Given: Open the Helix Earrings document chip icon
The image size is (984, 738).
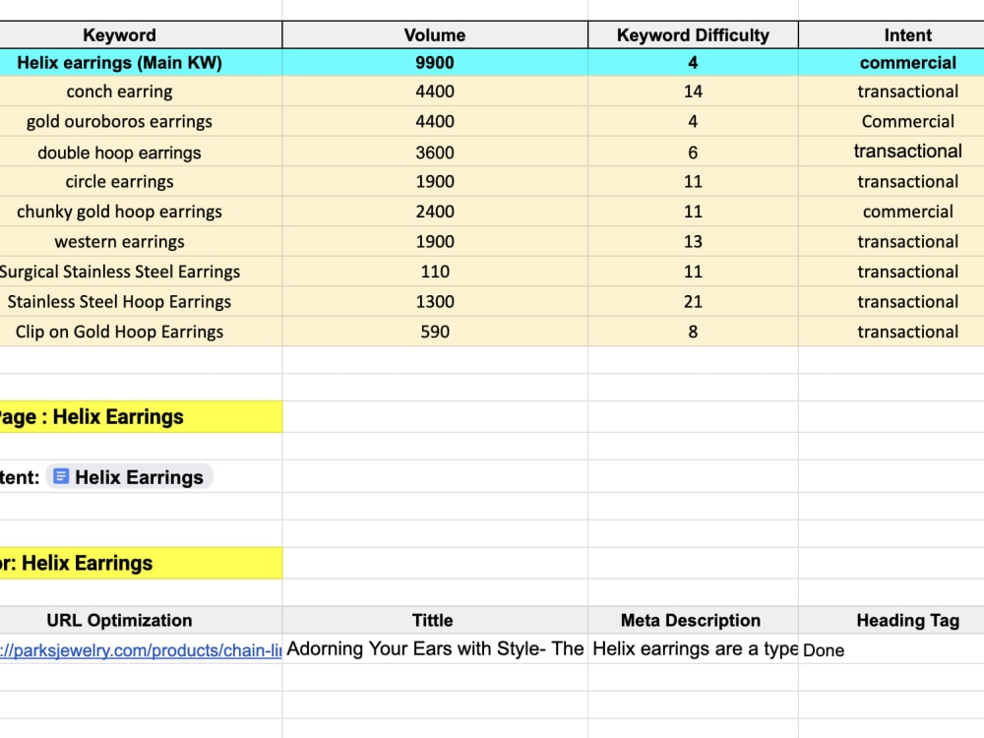Looking at the screenshot, I should pyautogui.click(x=61, y=476).
